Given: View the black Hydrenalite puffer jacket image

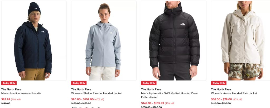Looking at the screenshot, I should click(x=174, y=41).
